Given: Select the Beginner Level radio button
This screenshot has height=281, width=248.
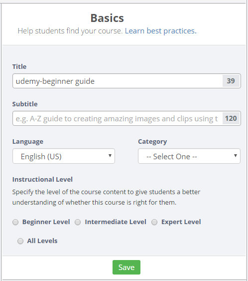Looking at the screenshot, I should 15,222.
